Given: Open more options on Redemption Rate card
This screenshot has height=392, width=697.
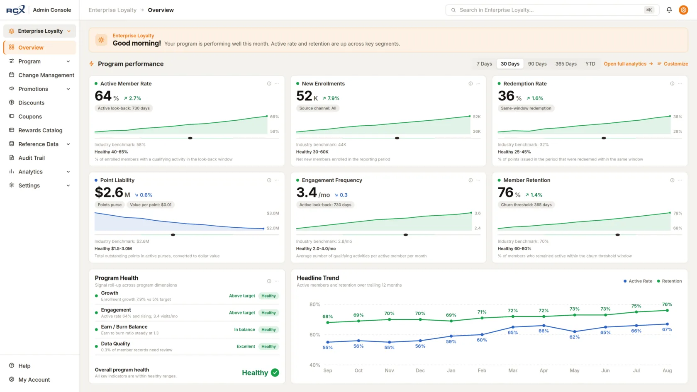Looking at the screenshot, I should [x=680, y=84].
